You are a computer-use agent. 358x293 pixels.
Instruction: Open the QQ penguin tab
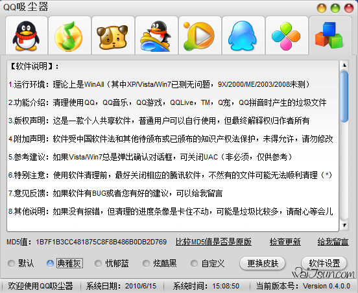pyautogui.click(x=27, y=36)
